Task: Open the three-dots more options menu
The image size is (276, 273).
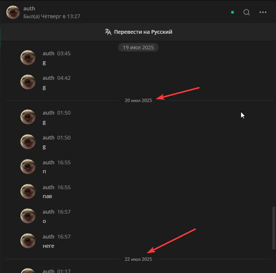Action: click(x=263, y=12)
